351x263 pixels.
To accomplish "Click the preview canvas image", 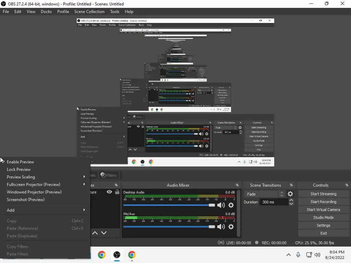I will 175,92.
